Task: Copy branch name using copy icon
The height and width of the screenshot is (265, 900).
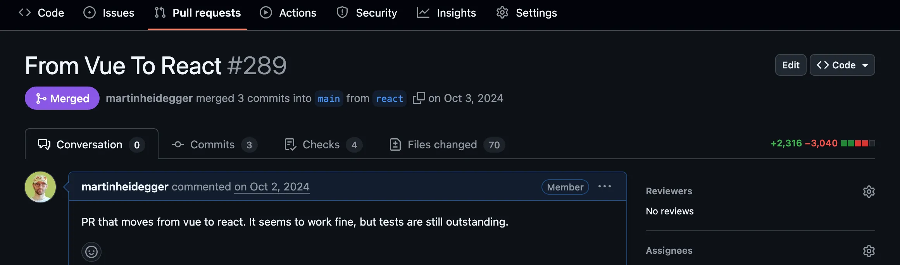Action: [419, 98]
